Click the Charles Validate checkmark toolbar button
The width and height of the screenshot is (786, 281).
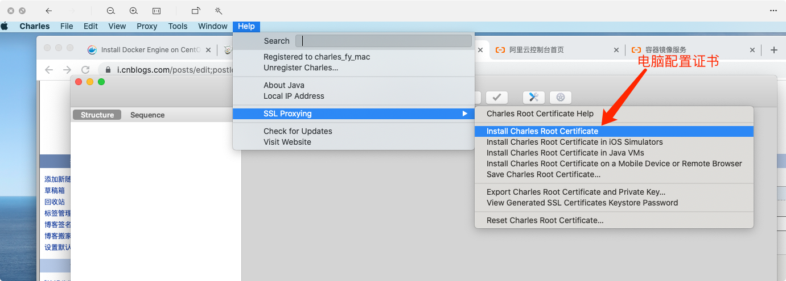[497, 97]
